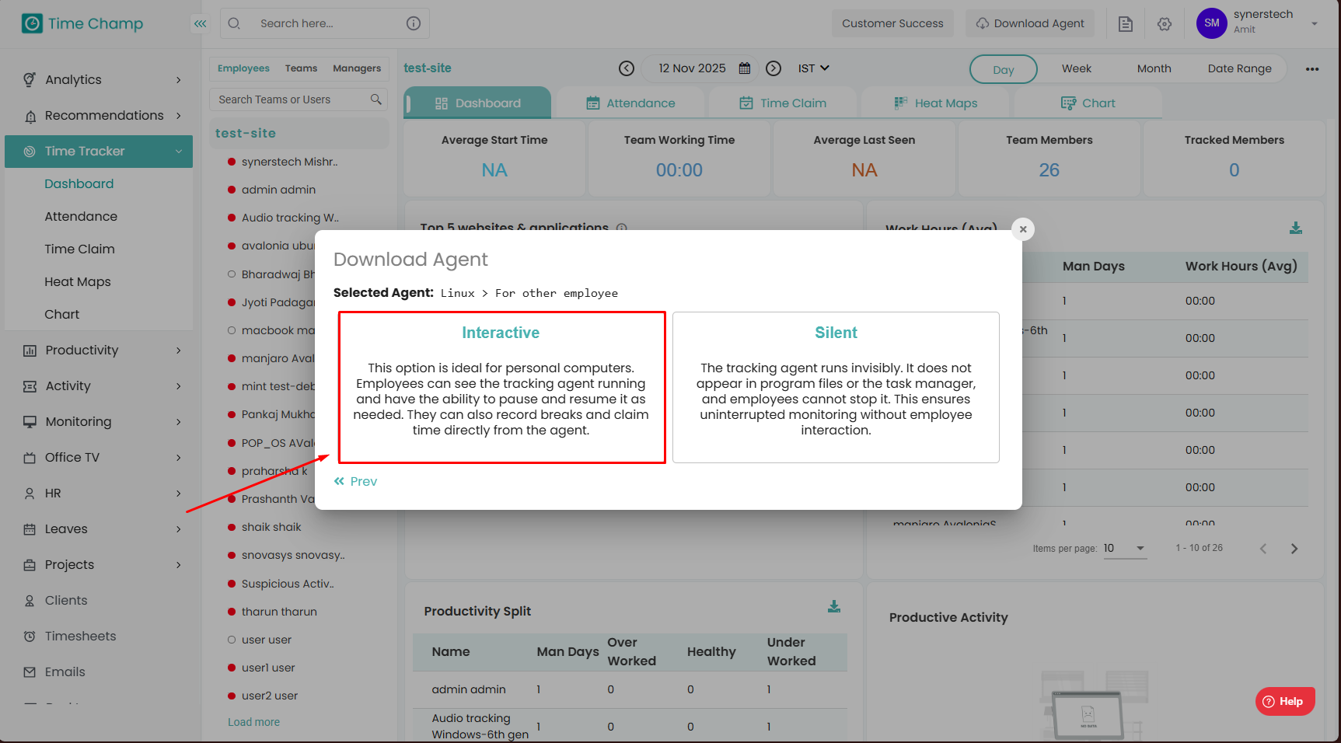Screen dimensions: 1341x743
Task: Switch to Week view
Action: coord(1077,68)
